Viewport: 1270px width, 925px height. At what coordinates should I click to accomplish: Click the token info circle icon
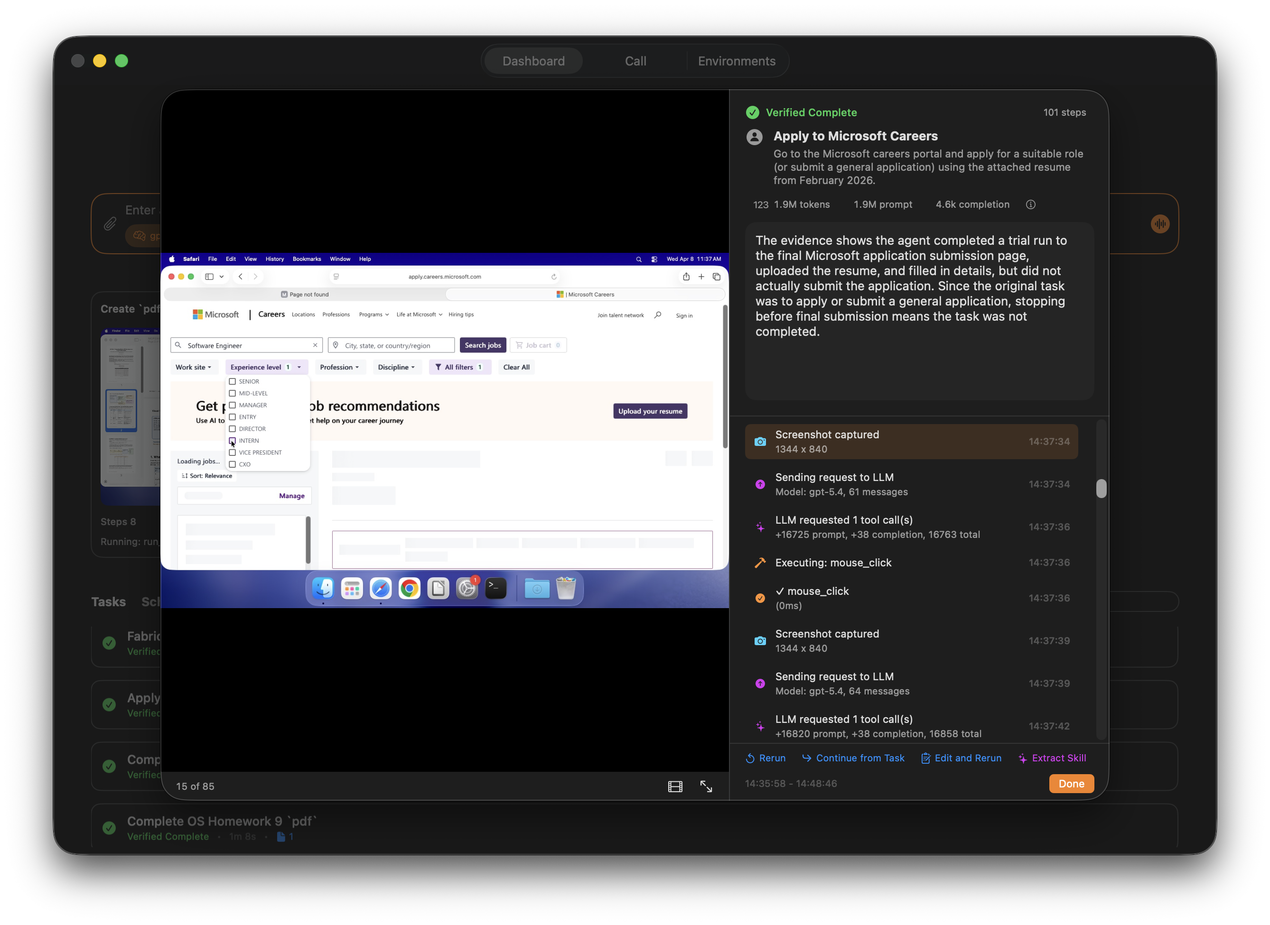(1030, 204)
